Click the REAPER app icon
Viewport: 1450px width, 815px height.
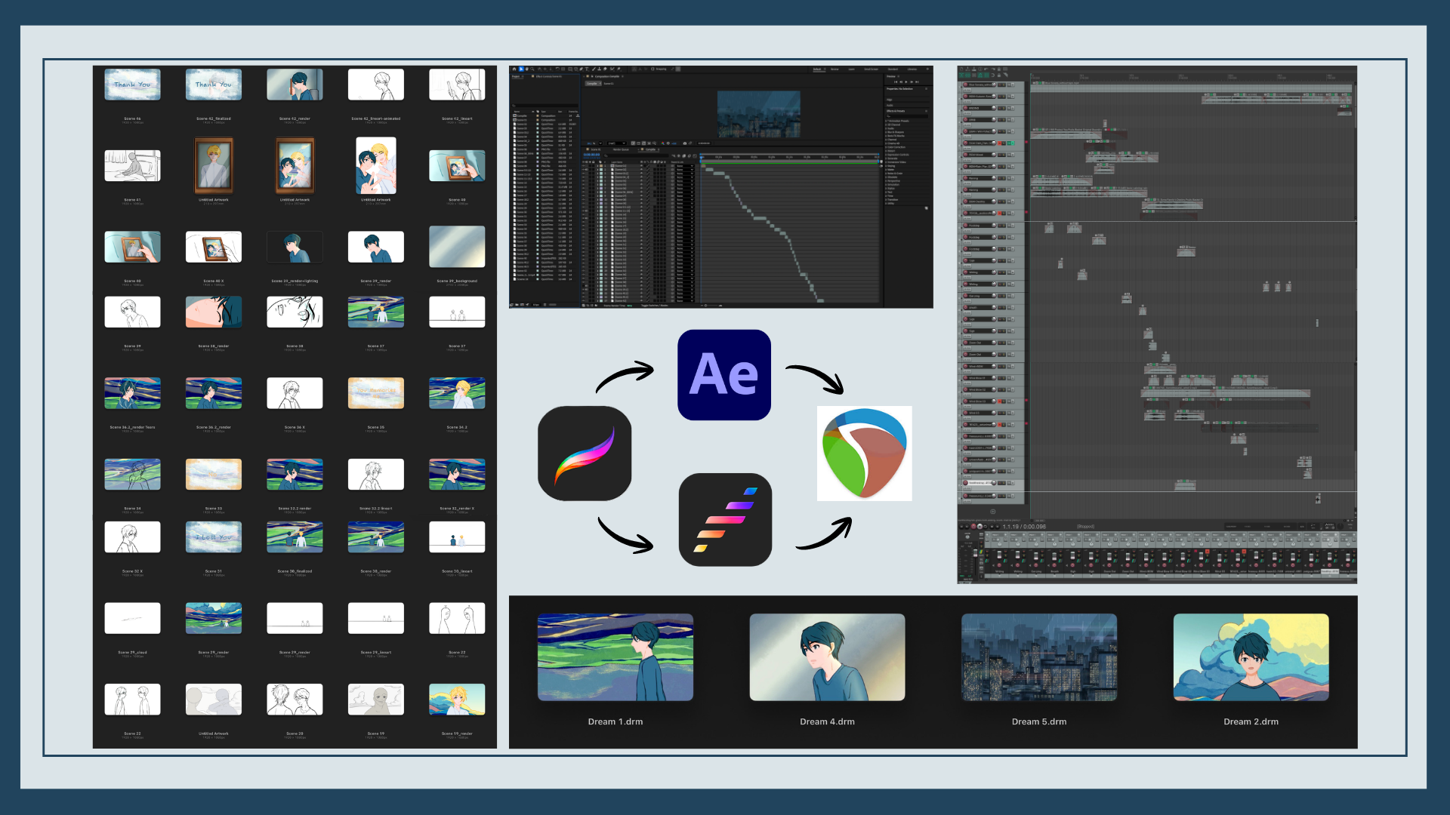[x=865, y=453]
